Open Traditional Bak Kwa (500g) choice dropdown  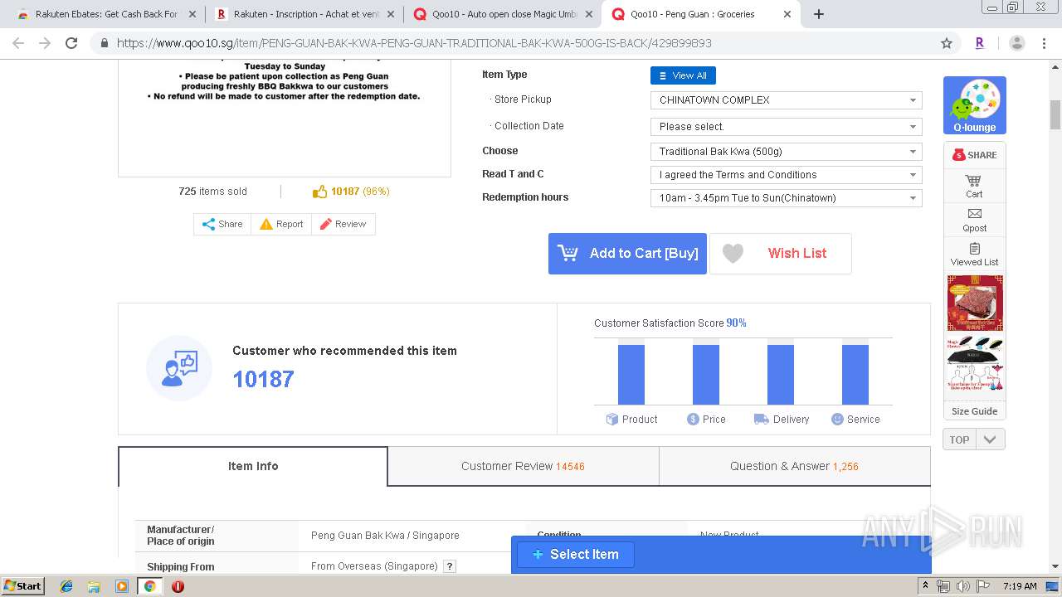tap(786, 152)
